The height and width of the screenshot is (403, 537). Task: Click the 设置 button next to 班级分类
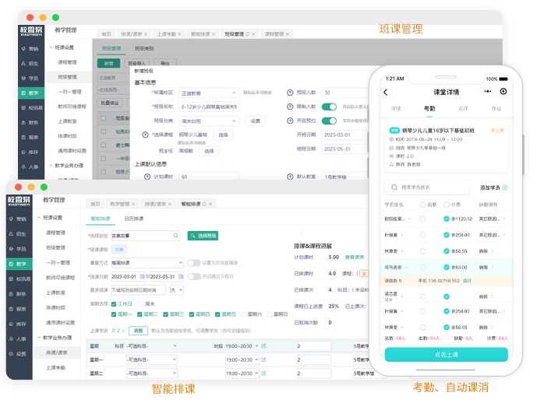256,121
